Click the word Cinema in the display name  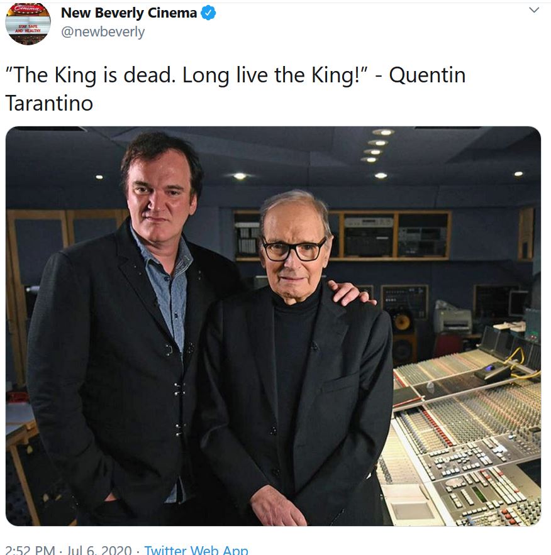pyautogui.click(x=172, y=13)
